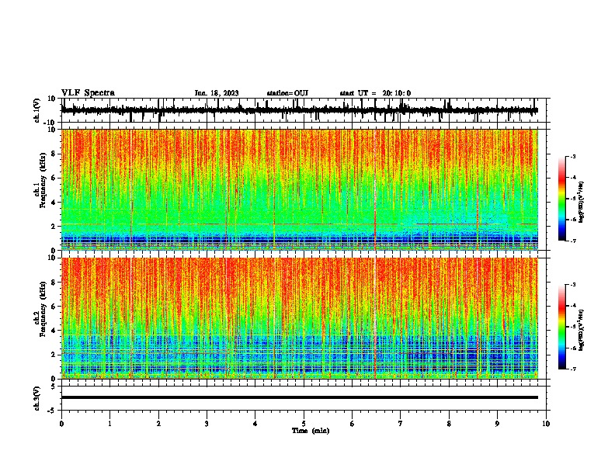This screenshot has height=475, width=615.
Task: Click the -3 label on upper color bar
Action: [572, 156]
